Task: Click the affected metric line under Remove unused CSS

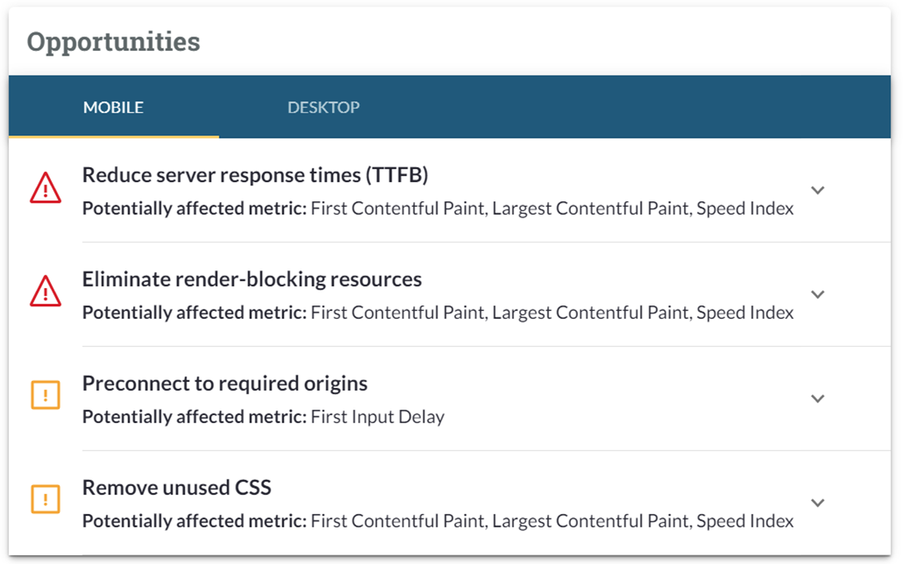Action: 438,522
